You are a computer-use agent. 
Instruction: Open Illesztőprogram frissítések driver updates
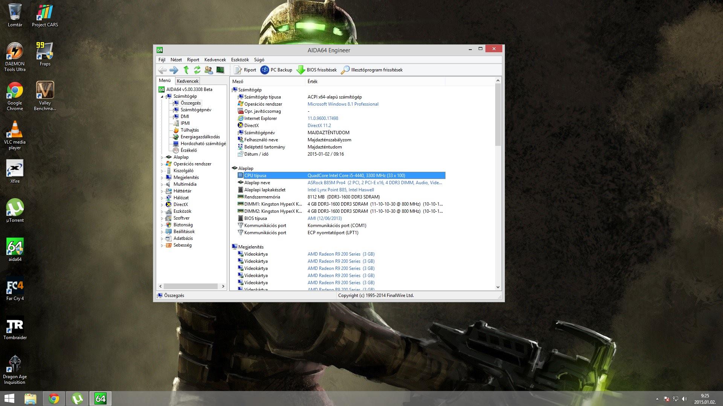coord(372,70)
